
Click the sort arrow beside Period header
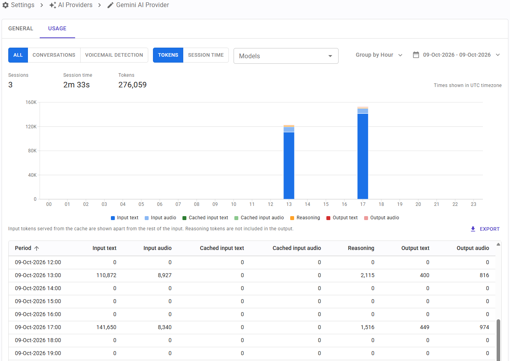pos(37,248)
